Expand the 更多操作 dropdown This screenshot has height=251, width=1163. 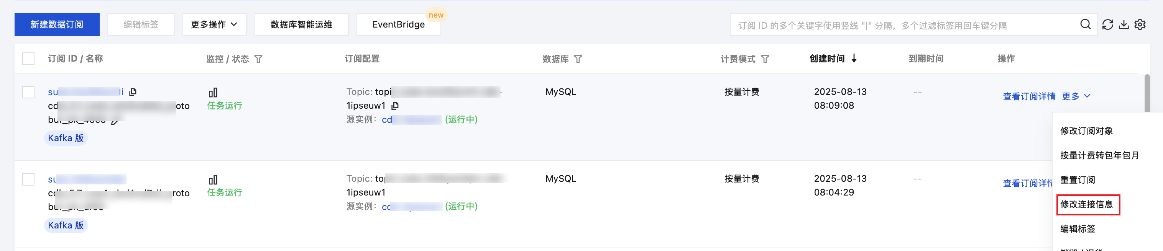pyautogui.click(x=214, y=24)
